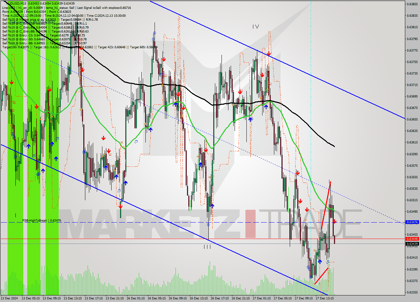Select the AUDUSD,M15 chart title
Viewport: 420px width, 302px height.
[15, 3]
